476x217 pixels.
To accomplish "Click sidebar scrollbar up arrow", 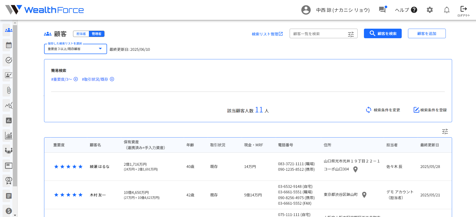I will tap(15, 23).
